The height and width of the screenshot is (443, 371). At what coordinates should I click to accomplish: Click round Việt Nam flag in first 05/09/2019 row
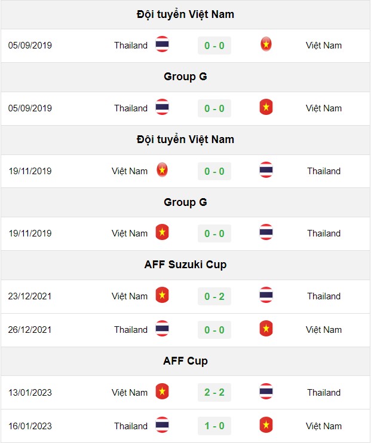[x=266, y=44]
